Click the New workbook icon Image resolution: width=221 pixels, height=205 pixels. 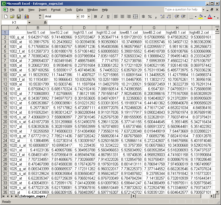[6, 17]
